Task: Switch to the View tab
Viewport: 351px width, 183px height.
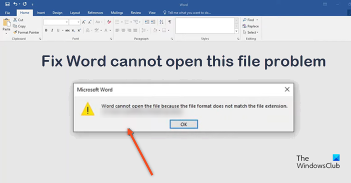Action: point(152,13)
